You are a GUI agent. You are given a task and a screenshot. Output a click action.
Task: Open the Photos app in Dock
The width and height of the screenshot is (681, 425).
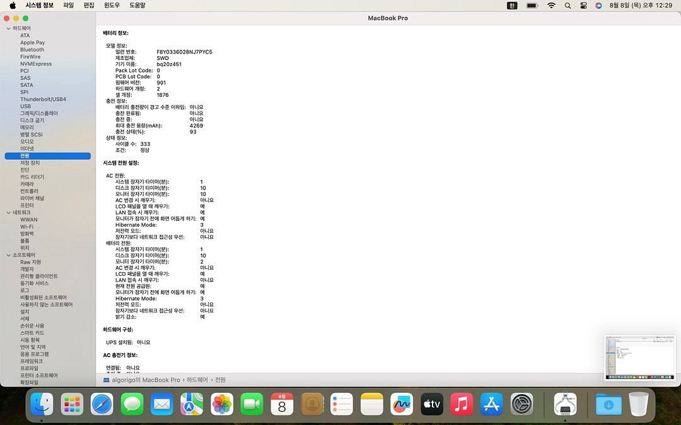coord(222,404)
